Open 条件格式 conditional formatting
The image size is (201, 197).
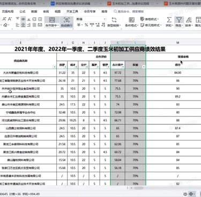pos(131,22)
